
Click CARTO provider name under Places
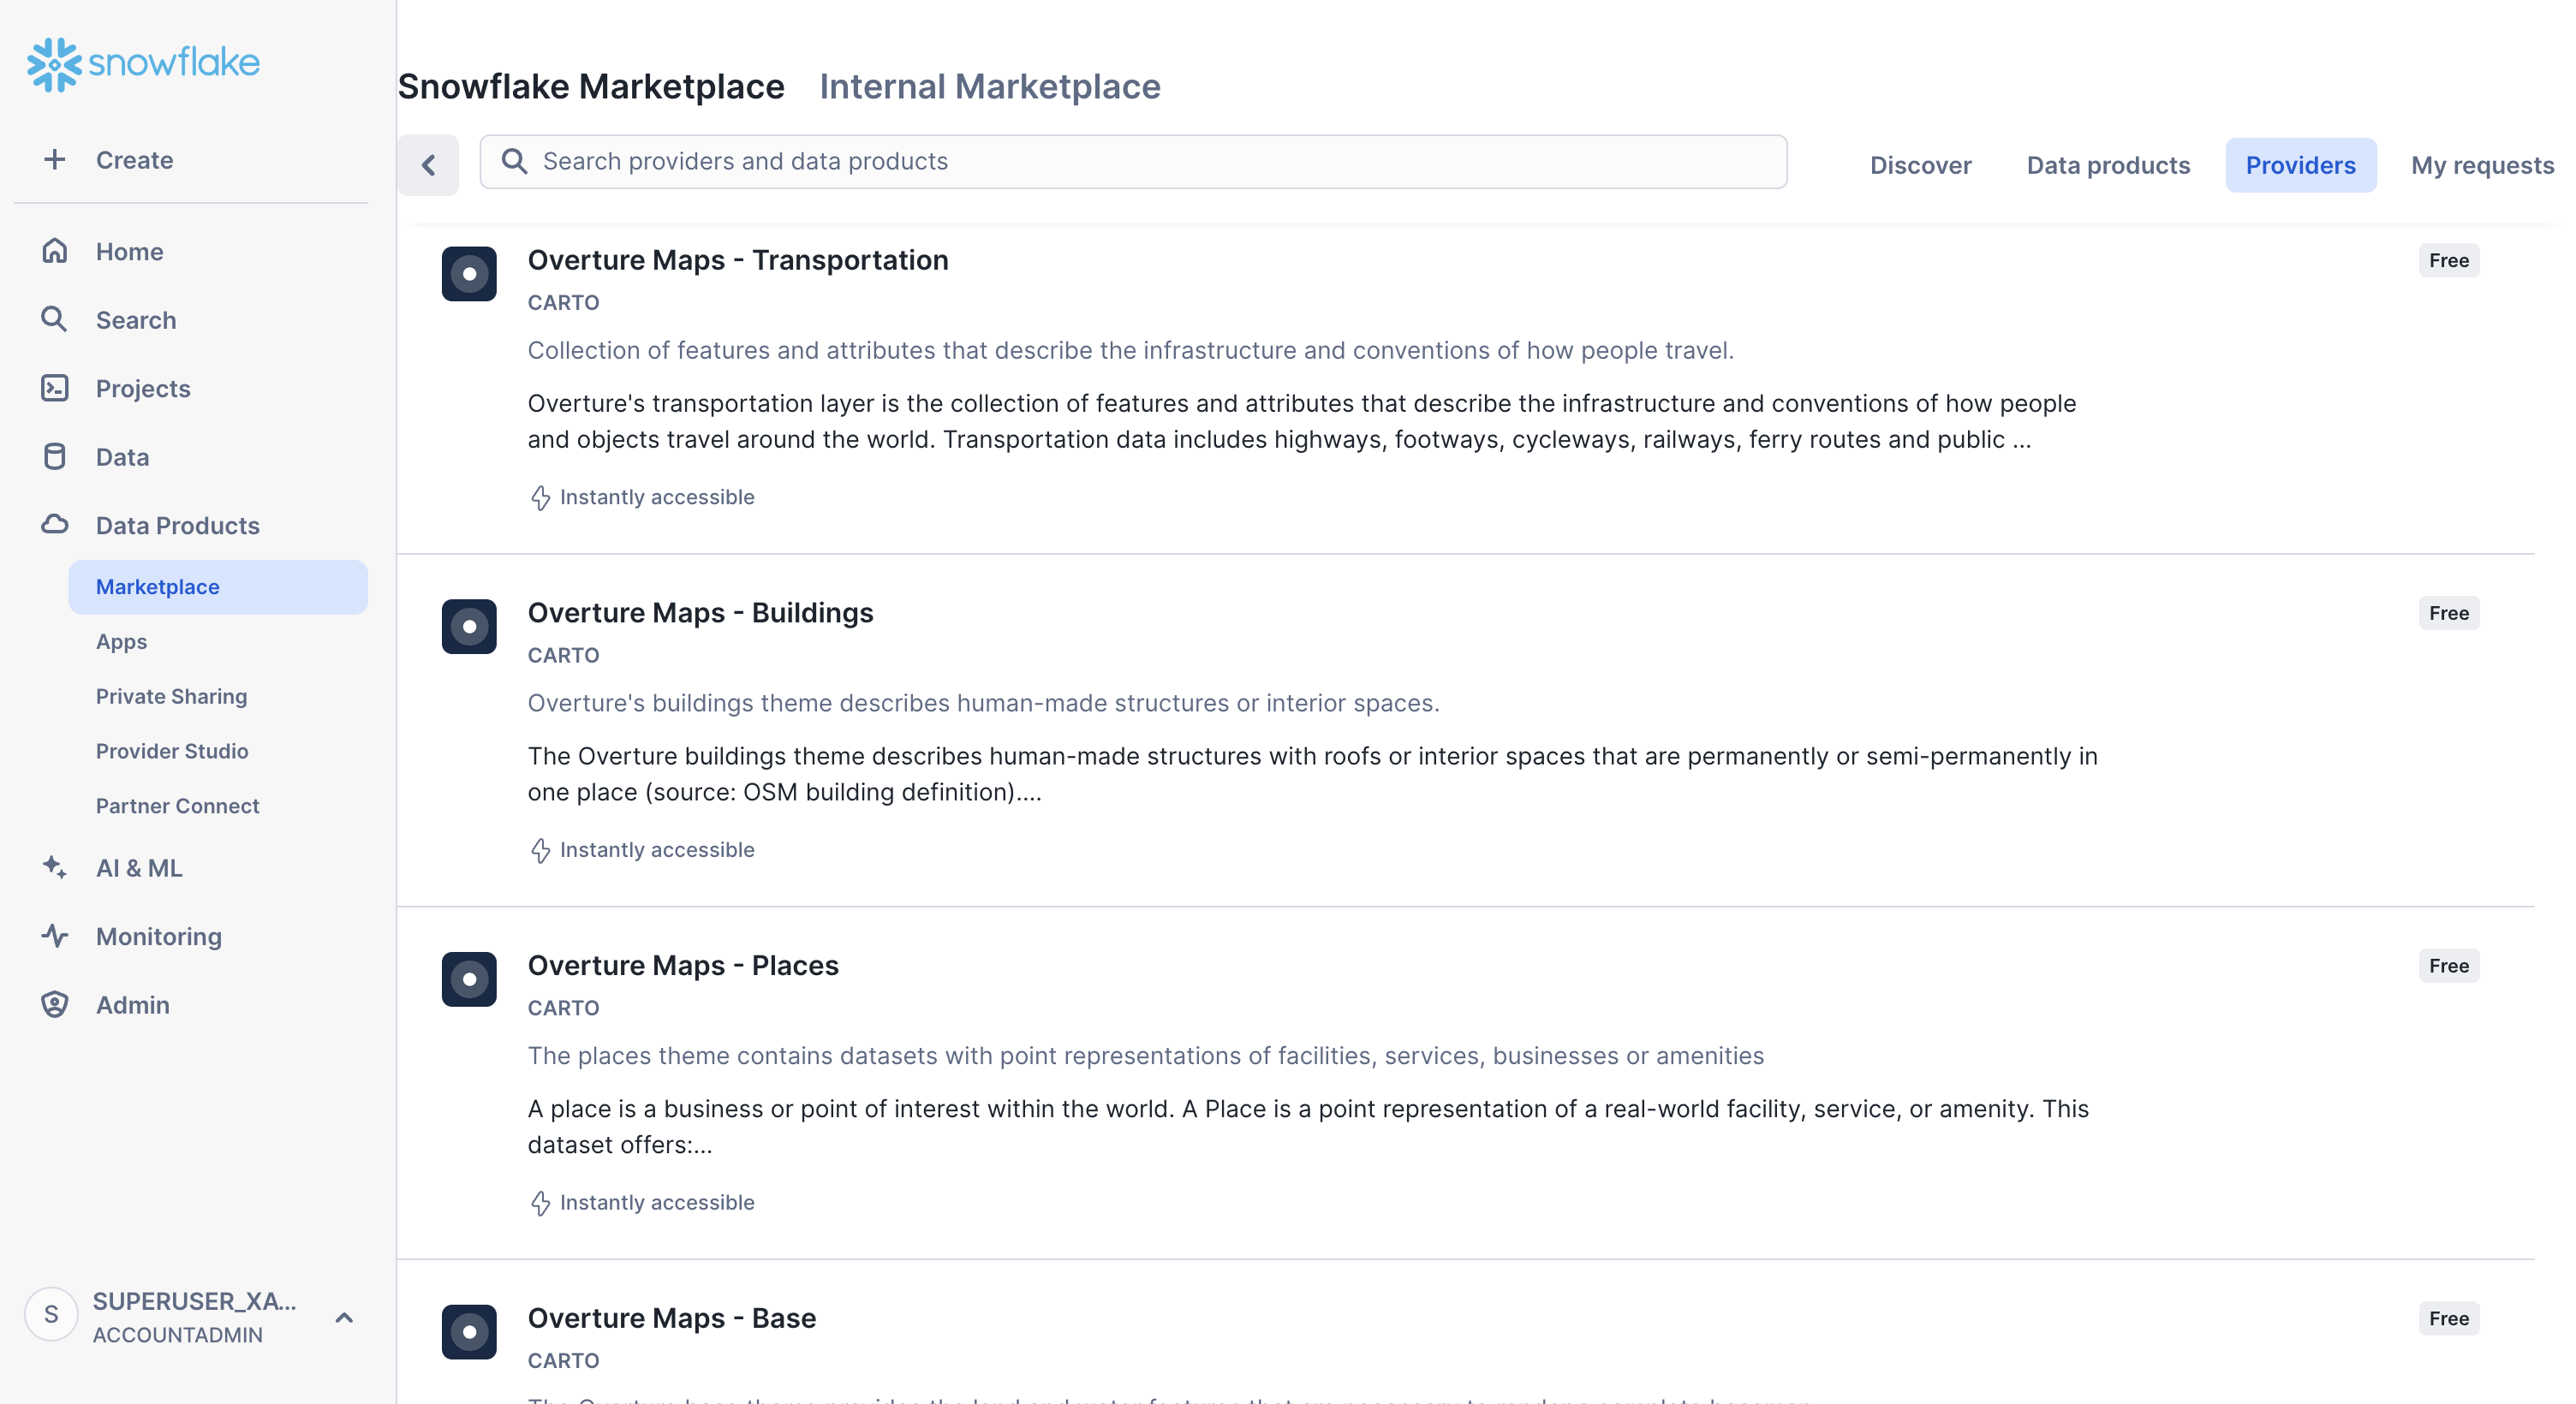tap(563, 1008)
